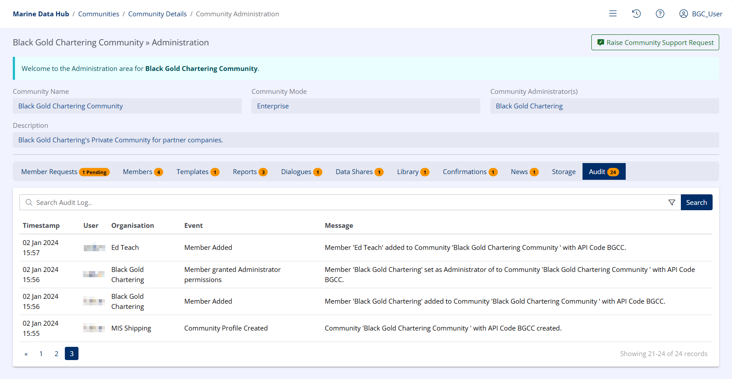The width and height of the screenshot is (732, 379).
Task: Click the Raise Community Support Request button
Action: [x=655, y=42]
